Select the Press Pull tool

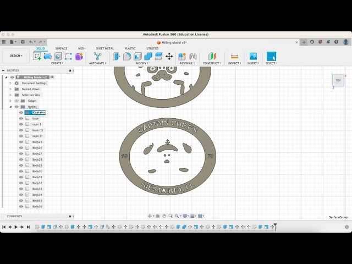pyautogui.click(x=116, y=56)
